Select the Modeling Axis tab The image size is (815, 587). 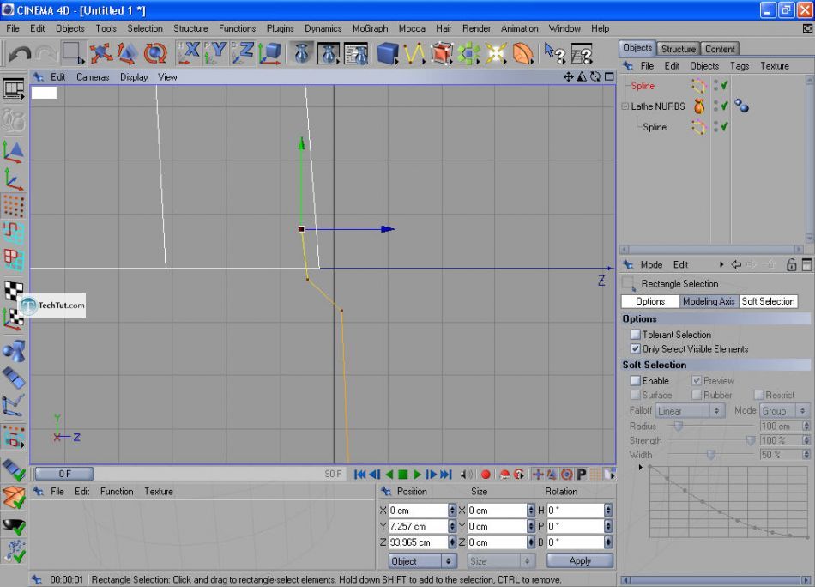click(x=709, y=301)
